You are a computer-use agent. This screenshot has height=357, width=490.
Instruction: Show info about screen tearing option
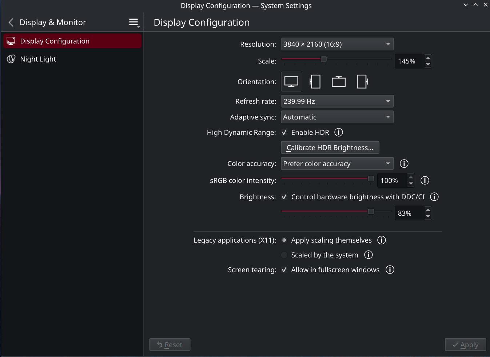coord(390,270)
